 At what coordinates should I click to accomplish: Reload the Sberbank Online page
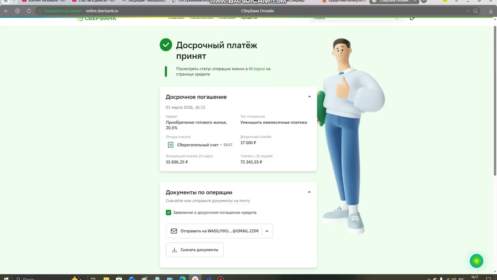pyautogui.click(x=29, y=11)
